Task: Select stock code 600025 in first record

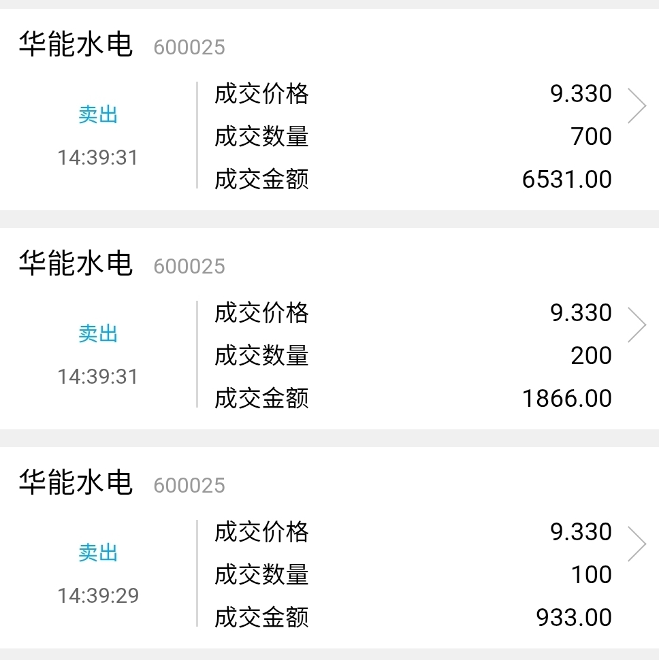Action: click(189, 47)
